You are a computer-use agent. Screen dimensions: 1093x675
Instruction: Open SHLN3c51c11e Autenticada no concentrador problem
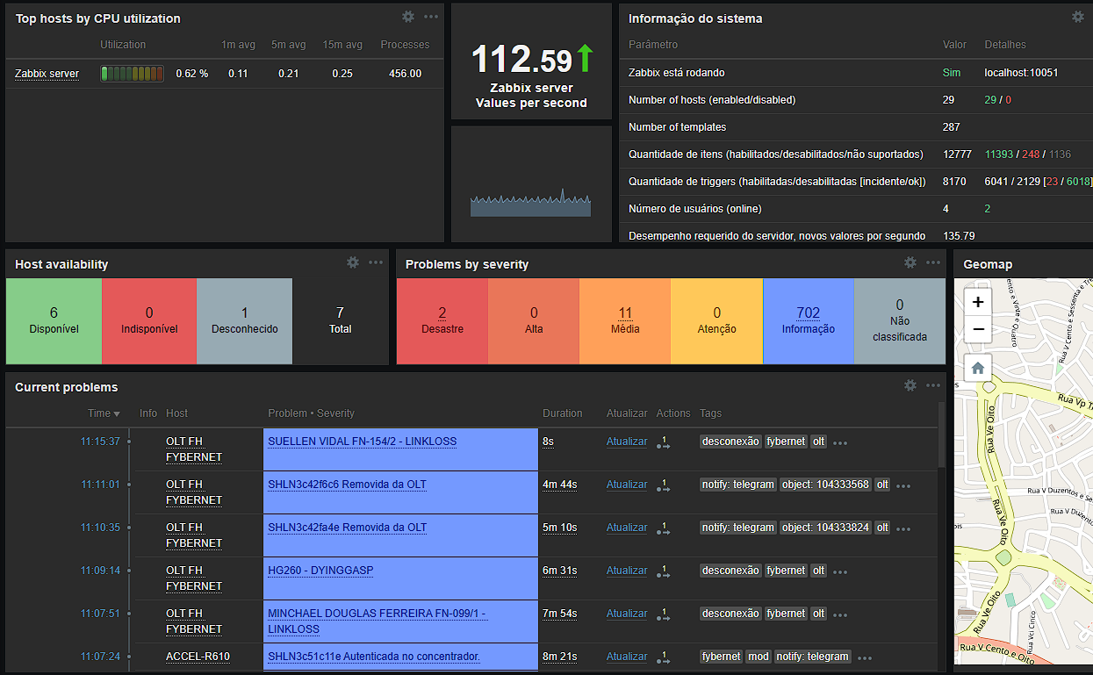click(x=374, y=657)
